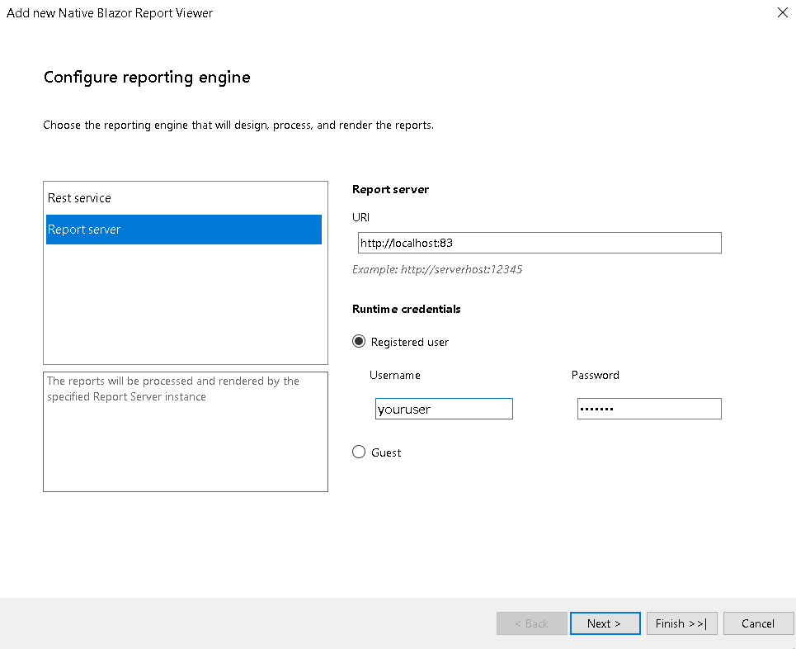Click the Example: http://serverhost:12345 hint text
The height and width of the screenshot is (649, 796).
tap(437, 269)
